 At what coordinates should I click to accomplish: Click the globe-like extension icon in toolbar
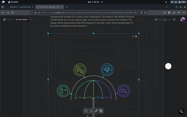point(169,13)
